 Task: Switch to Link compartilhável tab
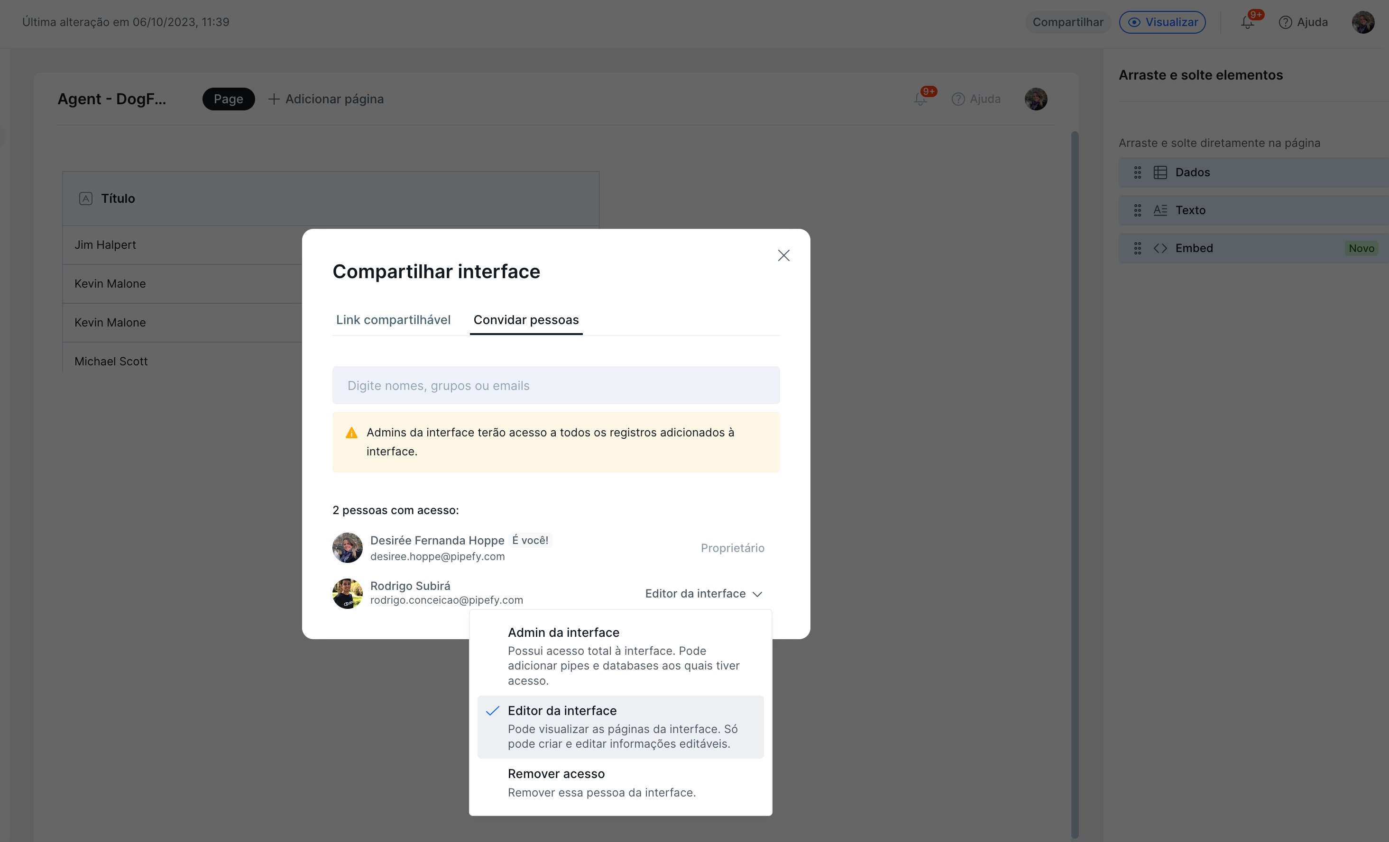pos(393,319)
